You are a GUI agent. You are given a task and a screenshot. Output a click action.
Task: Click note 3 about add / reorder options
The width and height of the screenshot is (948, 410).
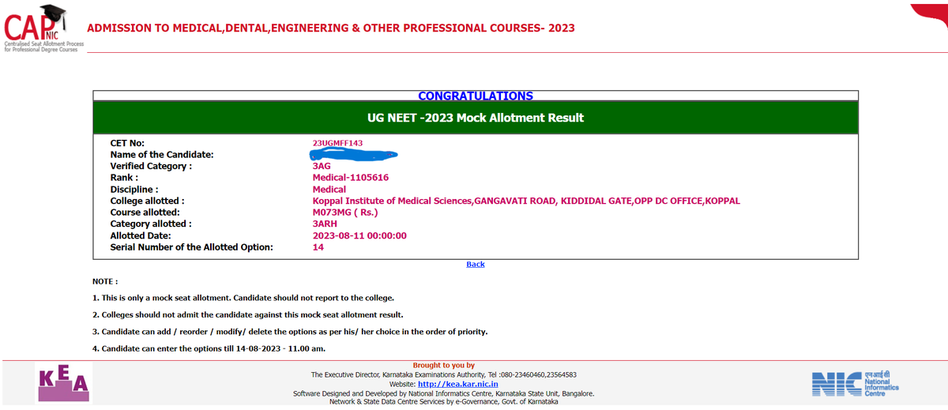[290, 332]
